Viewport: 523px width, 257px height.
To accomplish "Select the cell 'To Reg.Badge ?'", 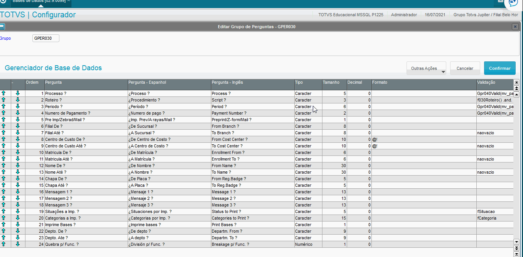I will pos(252,185).
